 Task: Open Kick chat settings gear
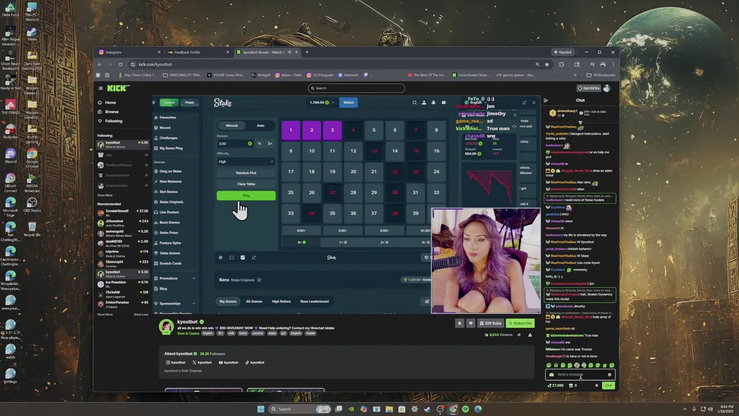(597, 385)
